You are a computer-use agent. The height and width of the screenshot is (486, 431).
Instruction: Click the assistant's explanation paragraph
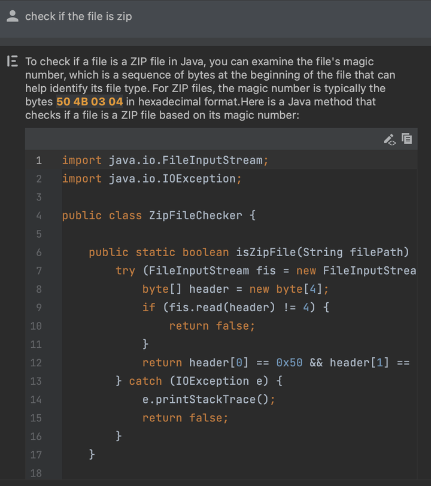tap(210, 87)
